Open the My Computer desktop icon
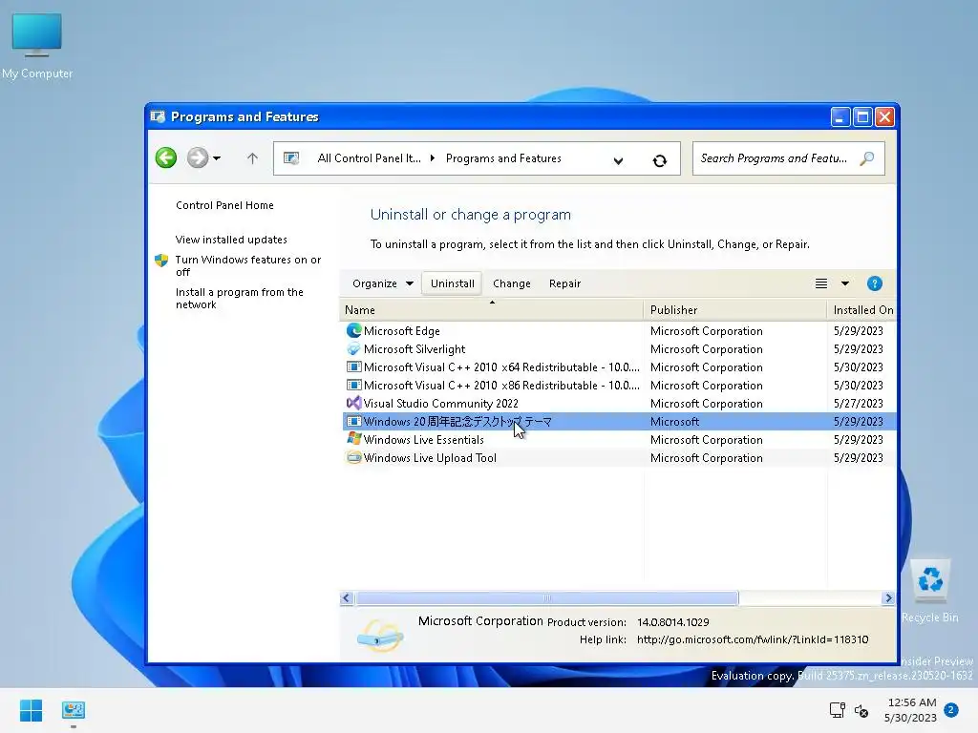 tap(37, 46)
